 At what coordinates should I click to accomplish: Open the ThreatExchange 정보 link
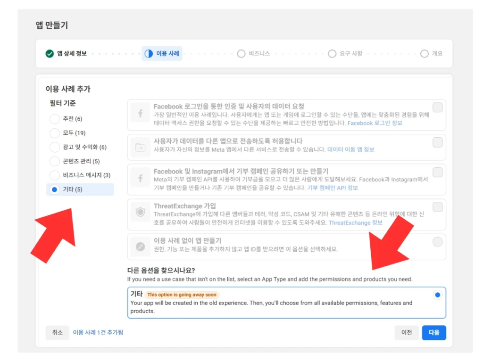pyautogui.click(x=356, y=222)
